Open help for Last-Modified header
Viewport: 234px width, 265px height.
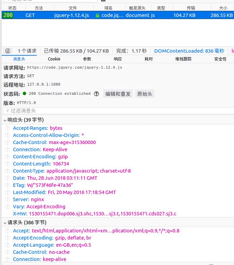[x=8, y=192]
